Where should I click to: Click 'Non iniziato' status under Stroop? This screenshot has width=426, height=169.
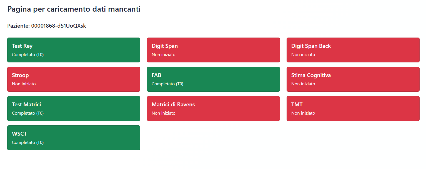pos(24,84)
